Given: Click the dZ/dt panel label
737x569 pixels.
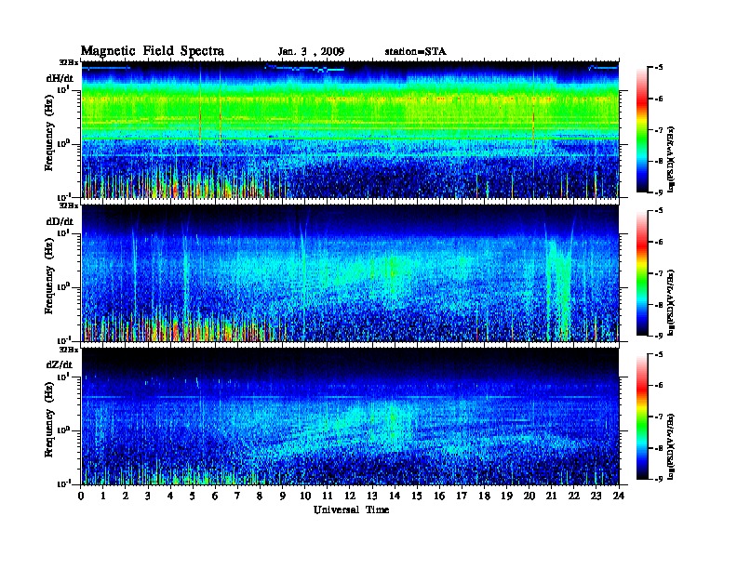Looking at the screenshot, I should click(x=60, y=364).
